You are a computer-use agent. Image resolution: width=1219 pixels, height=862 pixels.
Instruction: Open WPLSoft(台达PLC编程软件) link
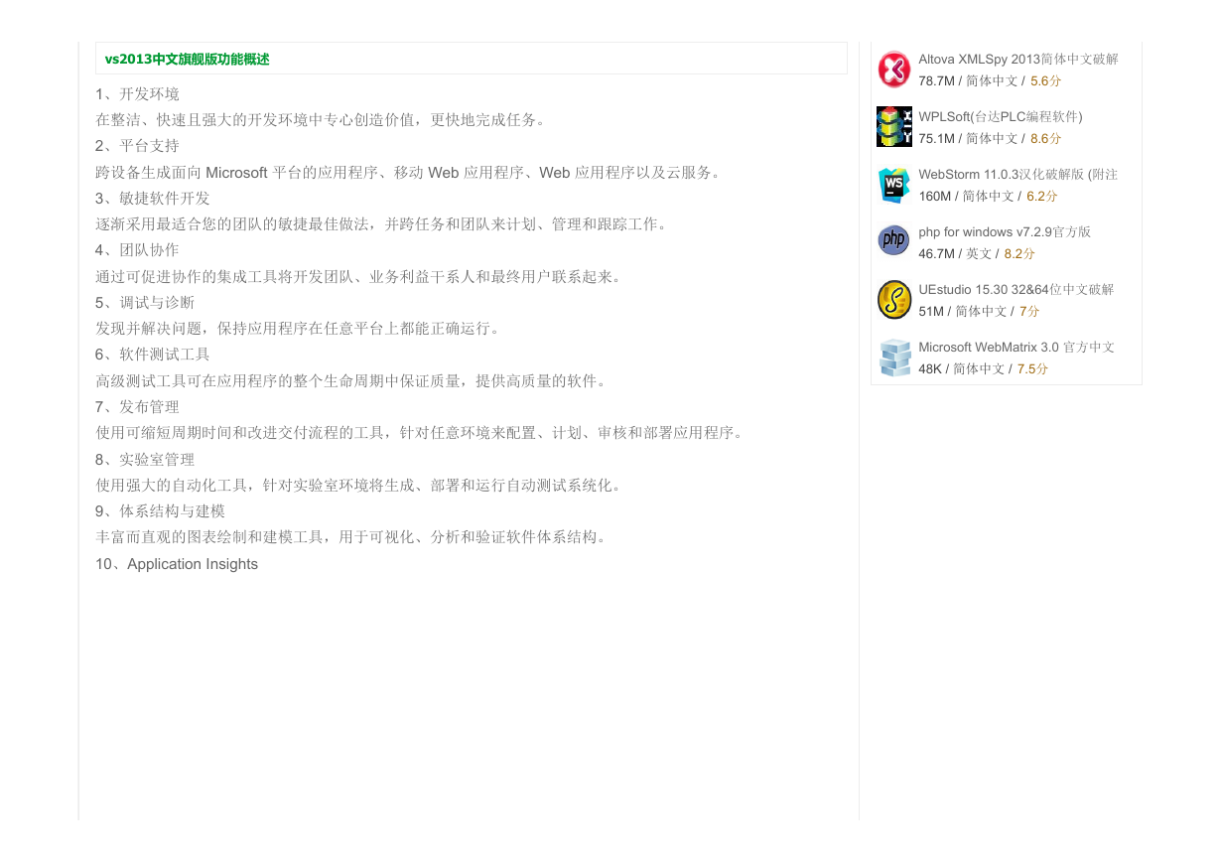1001,117
